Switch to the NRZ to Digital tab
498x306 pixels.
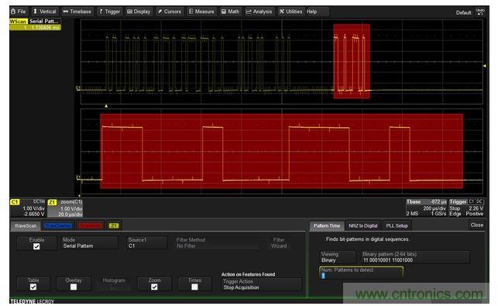[363, 225]
